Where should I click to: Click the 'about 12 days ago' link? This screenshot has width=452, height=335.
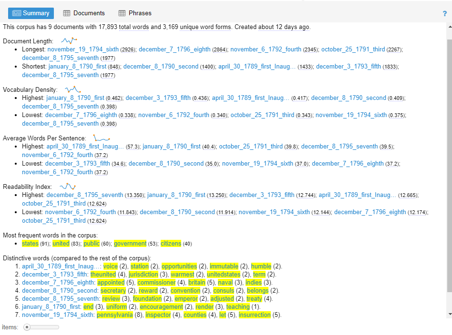click(x=283, y=28)
